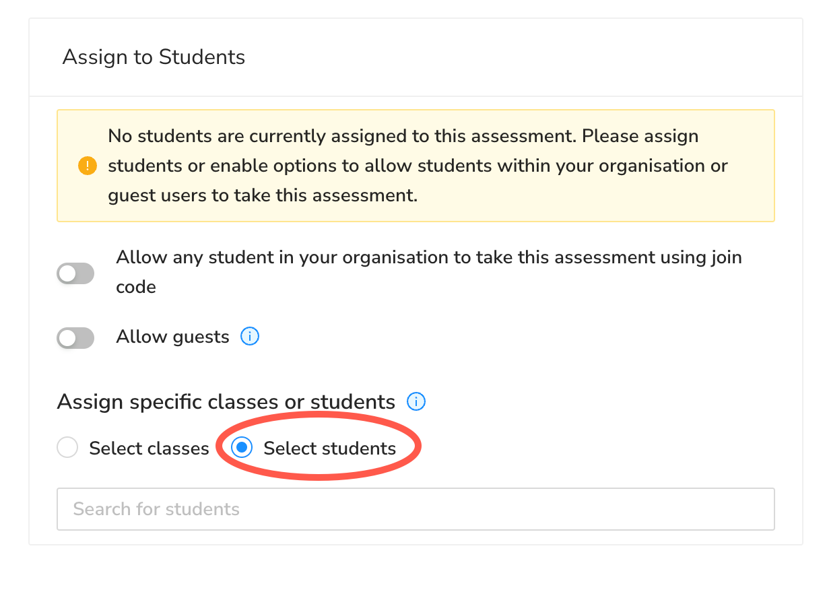Click the 'guest users to take this assessment' line
This screenshot has width=827, height=598.
click(263, 196)
